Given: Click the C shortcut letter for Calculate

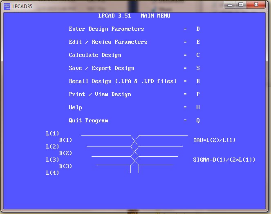Looking at the screenshot, I should 198,55.
